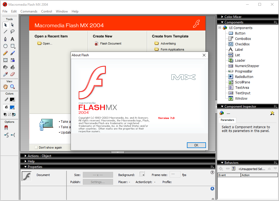Open the Window menu
Image resolution: width=279 pixels, height=201 pixels.
click(x=62, y=11)
